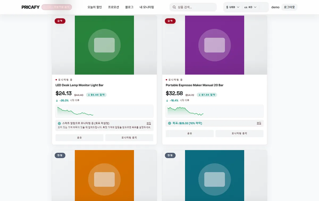Viewport: 319px width, 201px height.
Task: Open the KO language dropdown
Action: coord(250,7)
